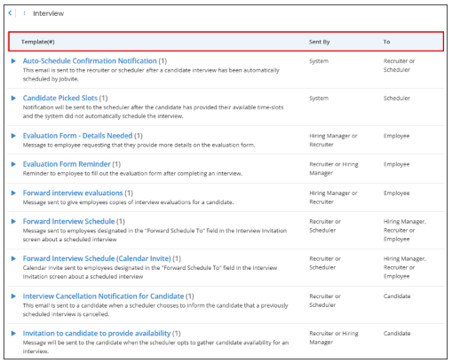Click the Interview page title

coord(48,13)
